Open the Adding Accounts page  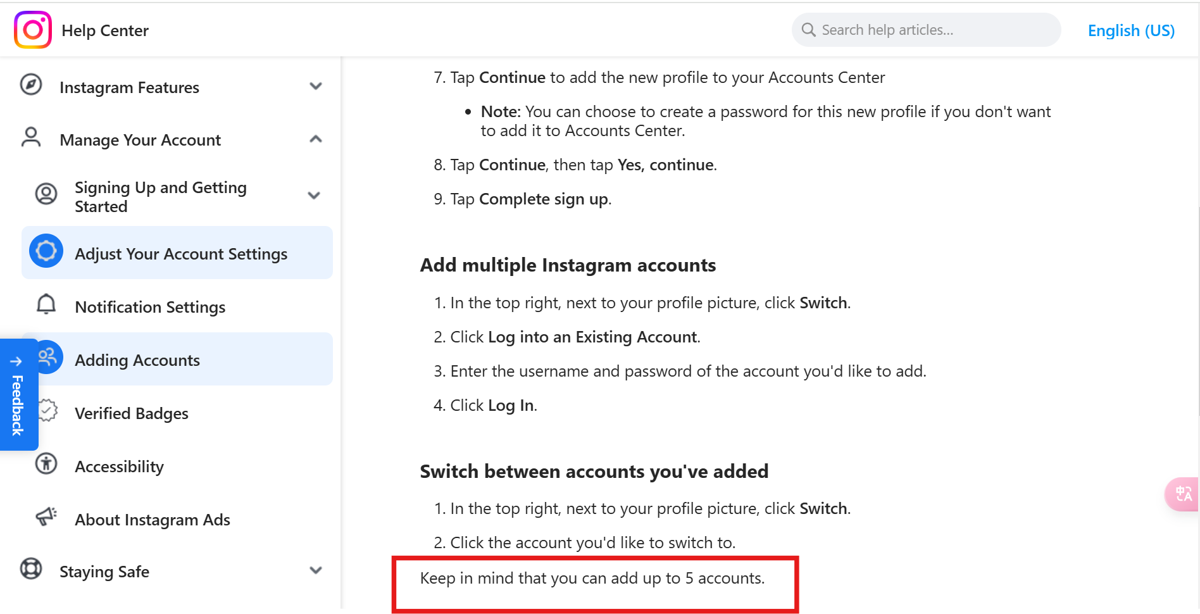click(137, 360)
